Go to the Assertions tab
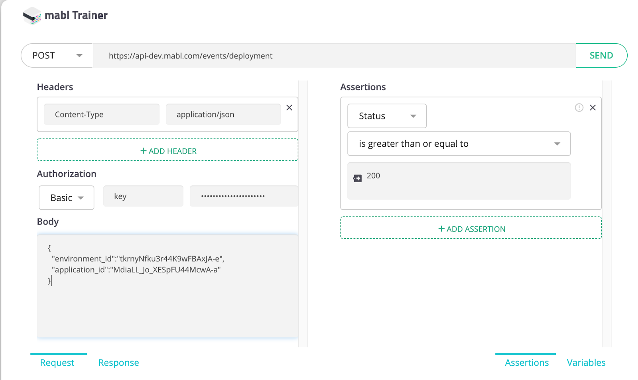This screenshot has width=638, height=380. pos(526,362)
